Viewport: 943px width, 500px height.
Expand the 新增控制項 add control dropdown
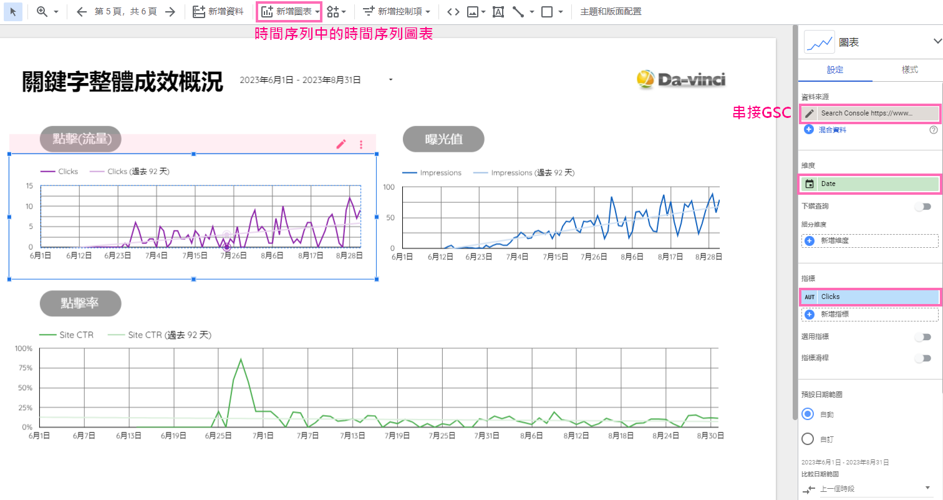tap(397, 12)
